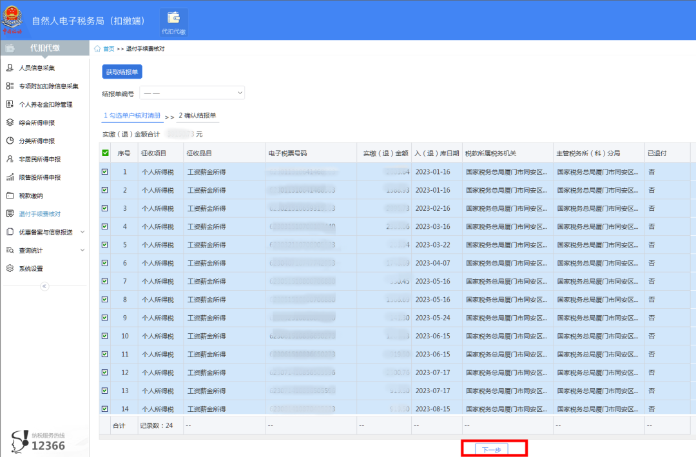Click the 代扣代缴 sidebar header icon
Viewport: 696px width, 457px height.
(x=10, y=48)
